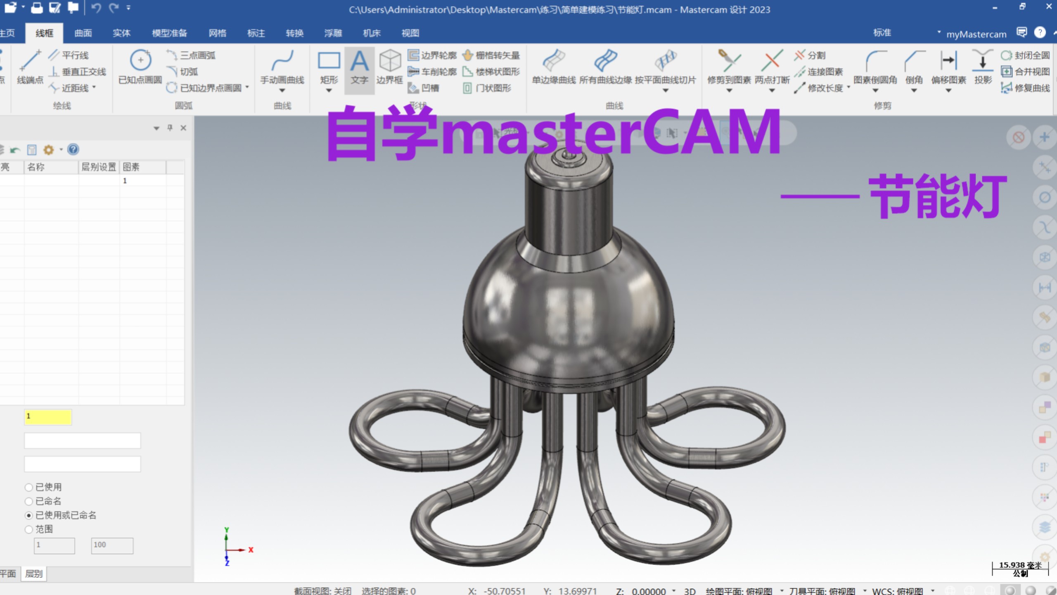Viewport: 1057px width, 595px height.
Task: Toggle pin on the levels panel
Action: (x=170, y=128)
